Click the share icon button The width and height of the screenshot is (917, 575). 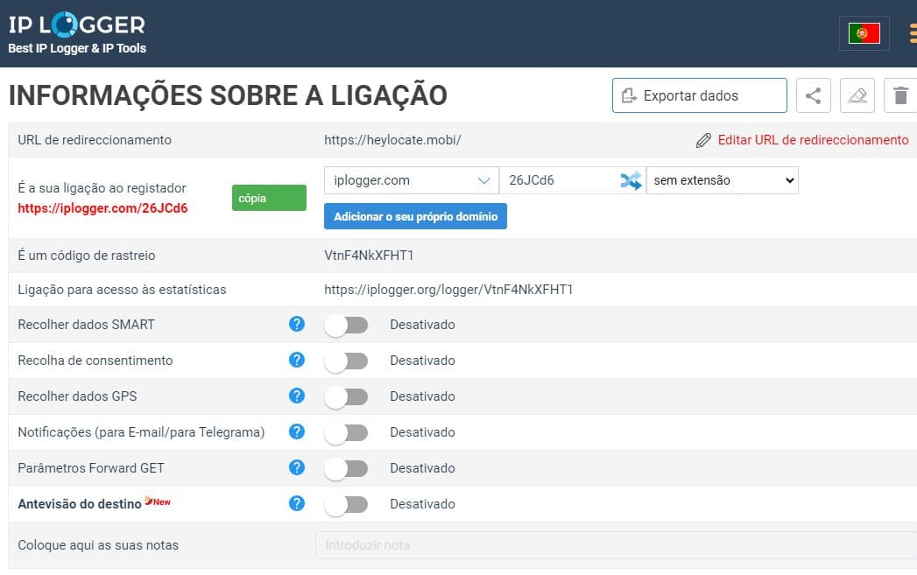[813, 95]
